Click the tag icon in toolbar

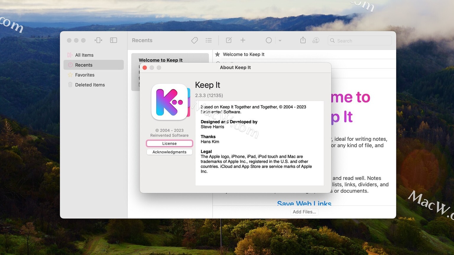point(194,40)
